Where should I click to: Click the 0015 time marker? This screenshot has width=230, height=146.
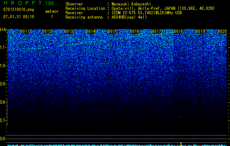click(x=113, y=31)
